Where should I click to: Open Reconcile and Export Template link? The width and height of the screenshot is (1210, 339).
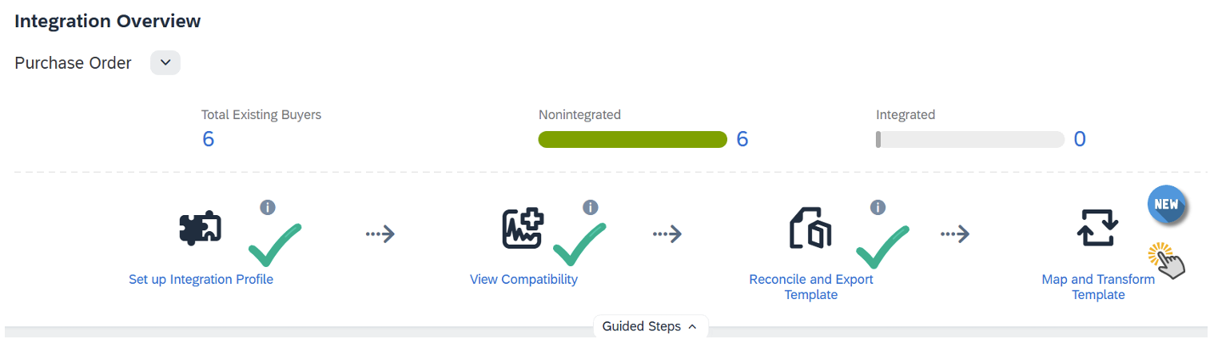tap(810, 287)
